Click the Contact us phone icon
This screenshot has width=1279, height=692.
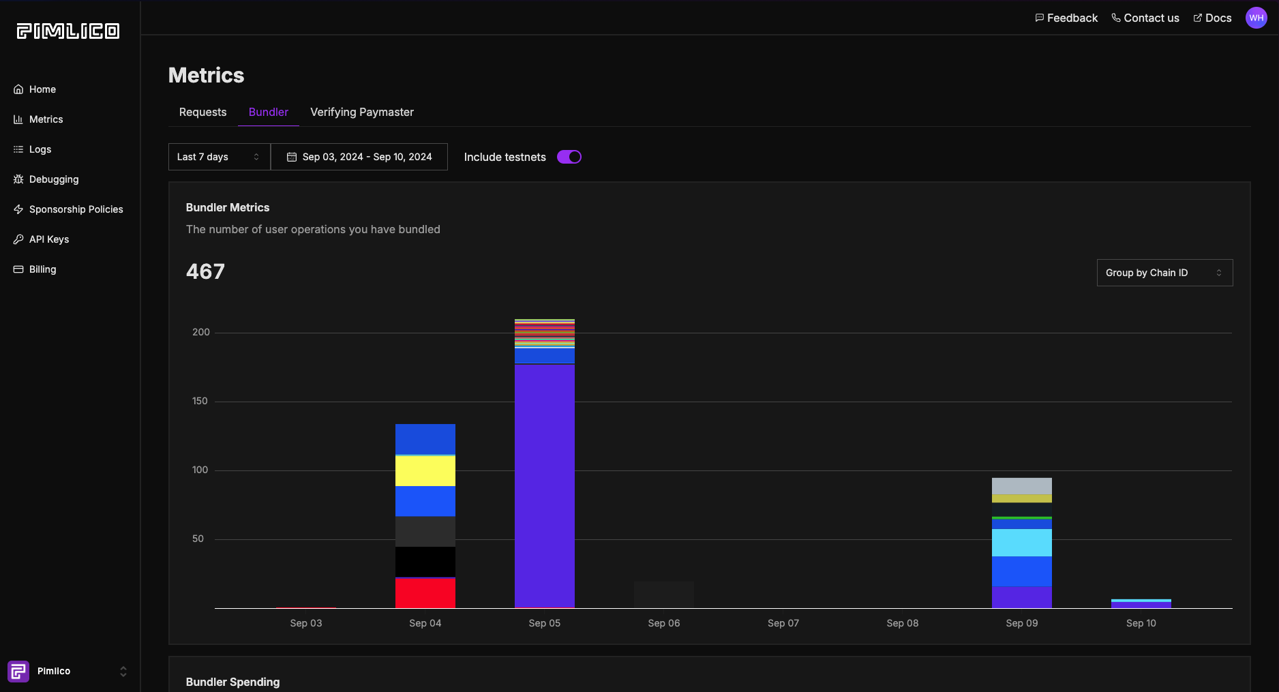pyautogui.click(x=1116, y=18)
